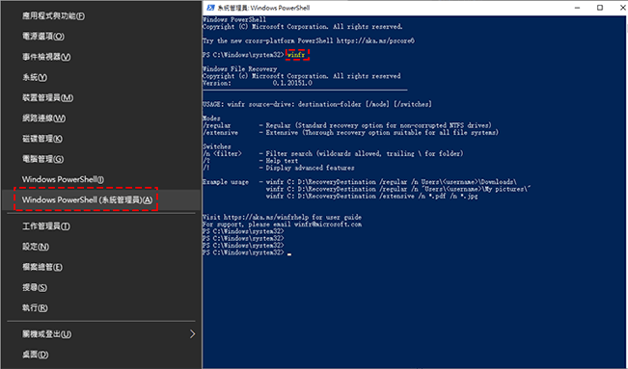This screenshot has height=369, width=628.
Task: Open 事件檢視器 menu item
Action: (x=46, y=57)
